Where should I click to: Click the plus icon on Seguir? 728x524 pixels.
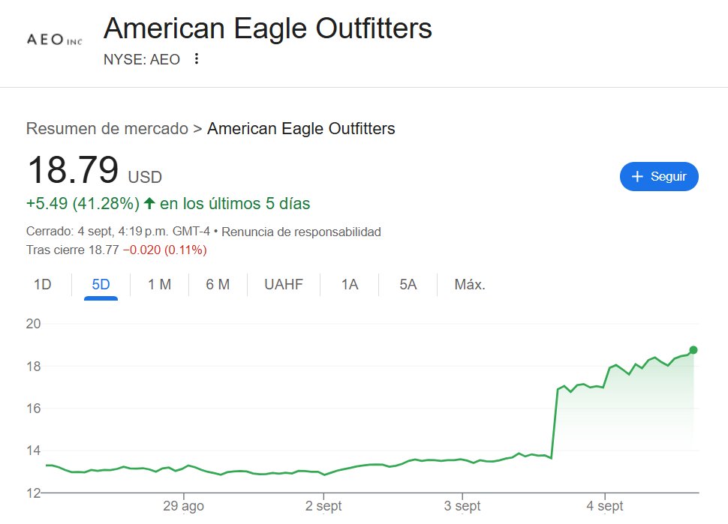click(638, 176)
